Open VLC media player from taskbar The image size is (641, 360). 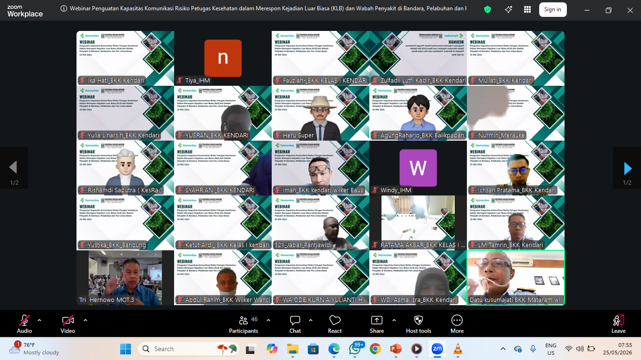[458, 349]
